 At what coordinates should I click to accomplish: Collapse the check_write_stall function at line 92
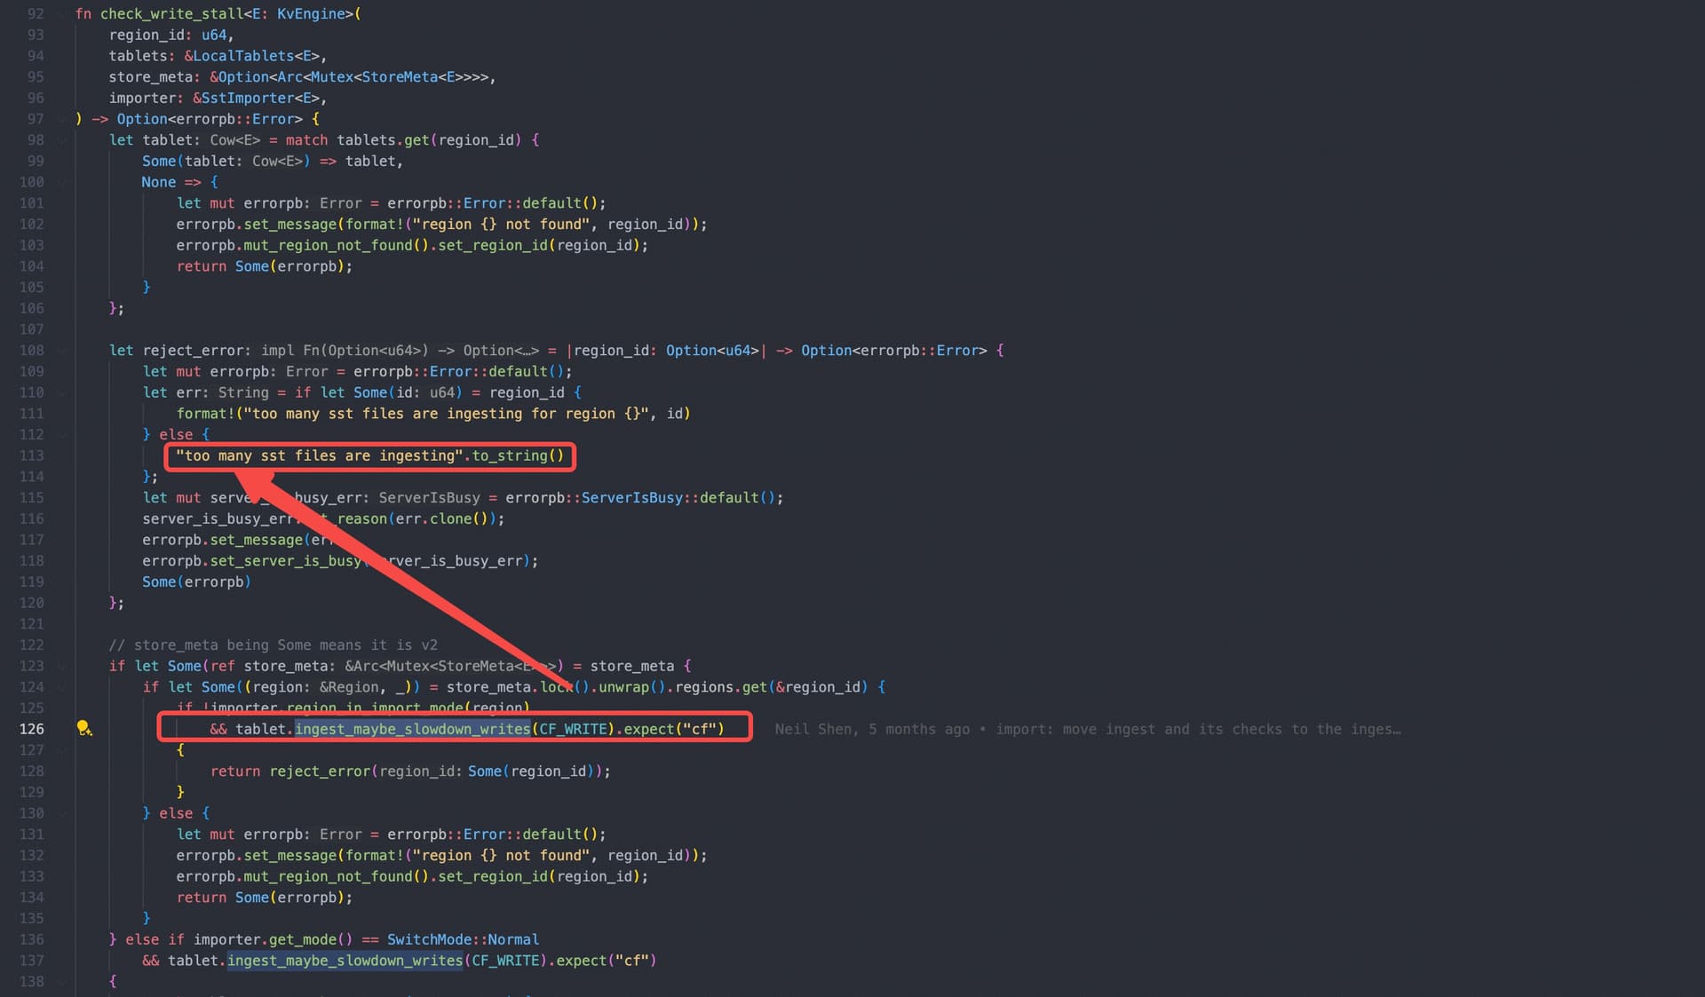click(x=61, y=14)
